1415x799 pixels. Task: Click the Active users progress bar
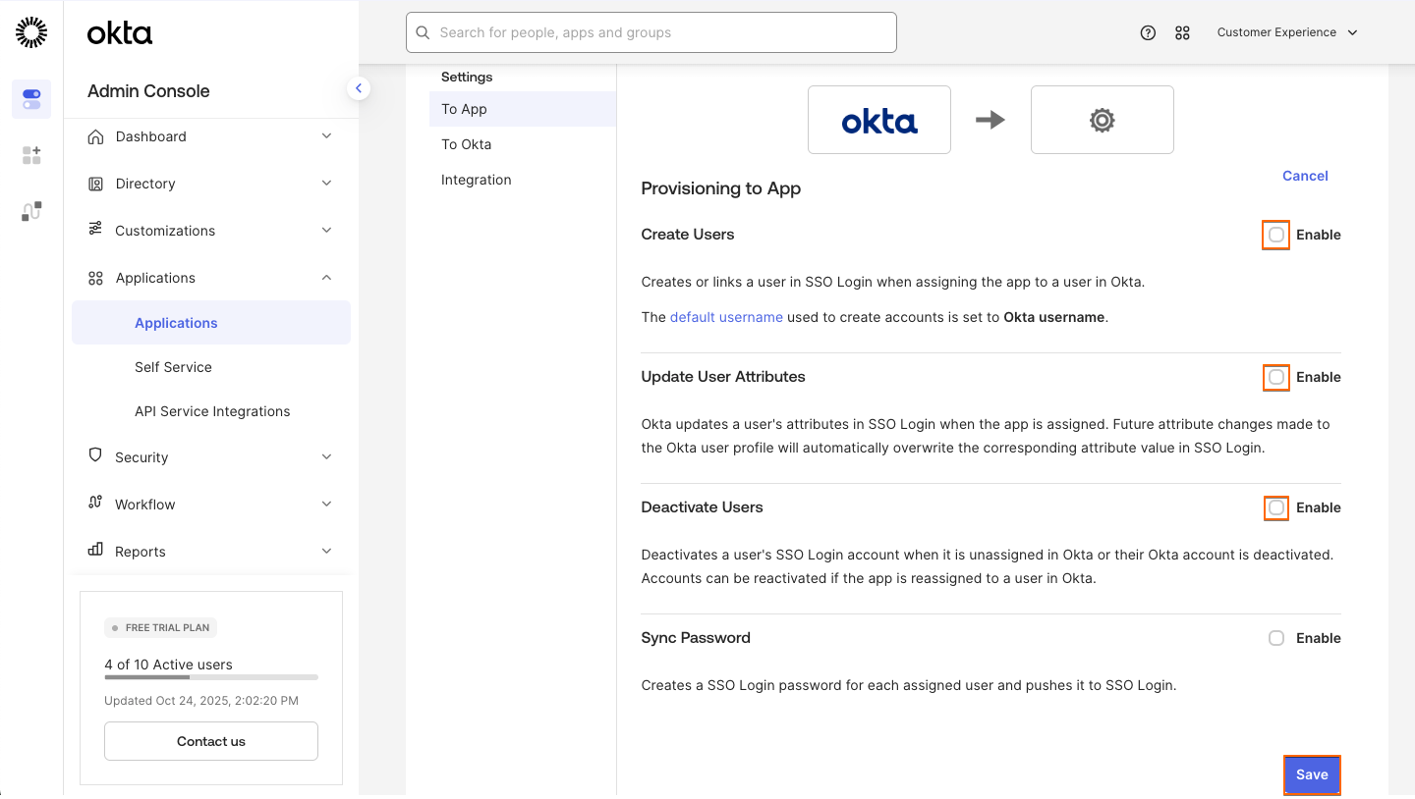click(210, 676)
